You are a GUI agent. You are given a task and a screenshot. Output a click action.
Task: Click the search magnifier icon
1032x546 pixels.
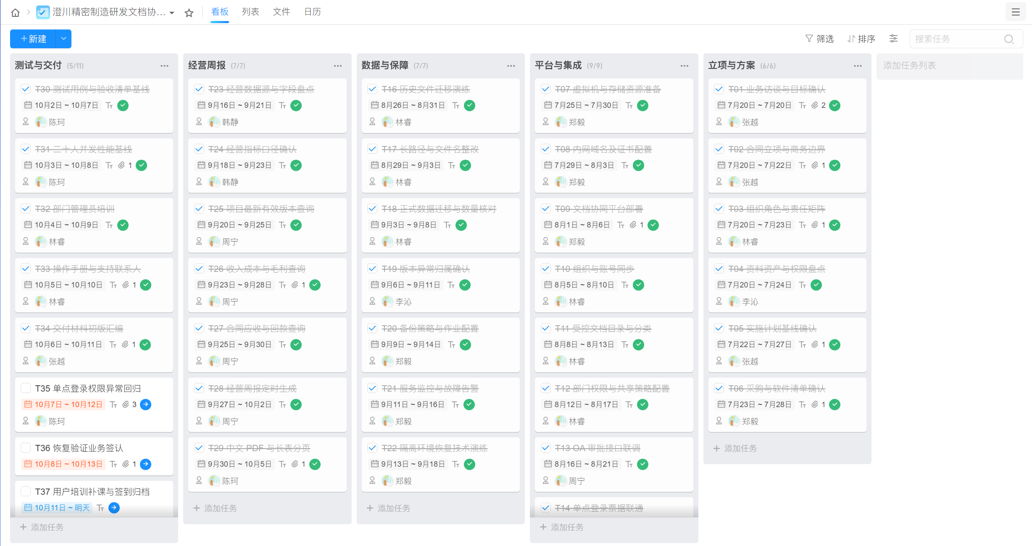pyautogui.click(x=1008, y=39)
